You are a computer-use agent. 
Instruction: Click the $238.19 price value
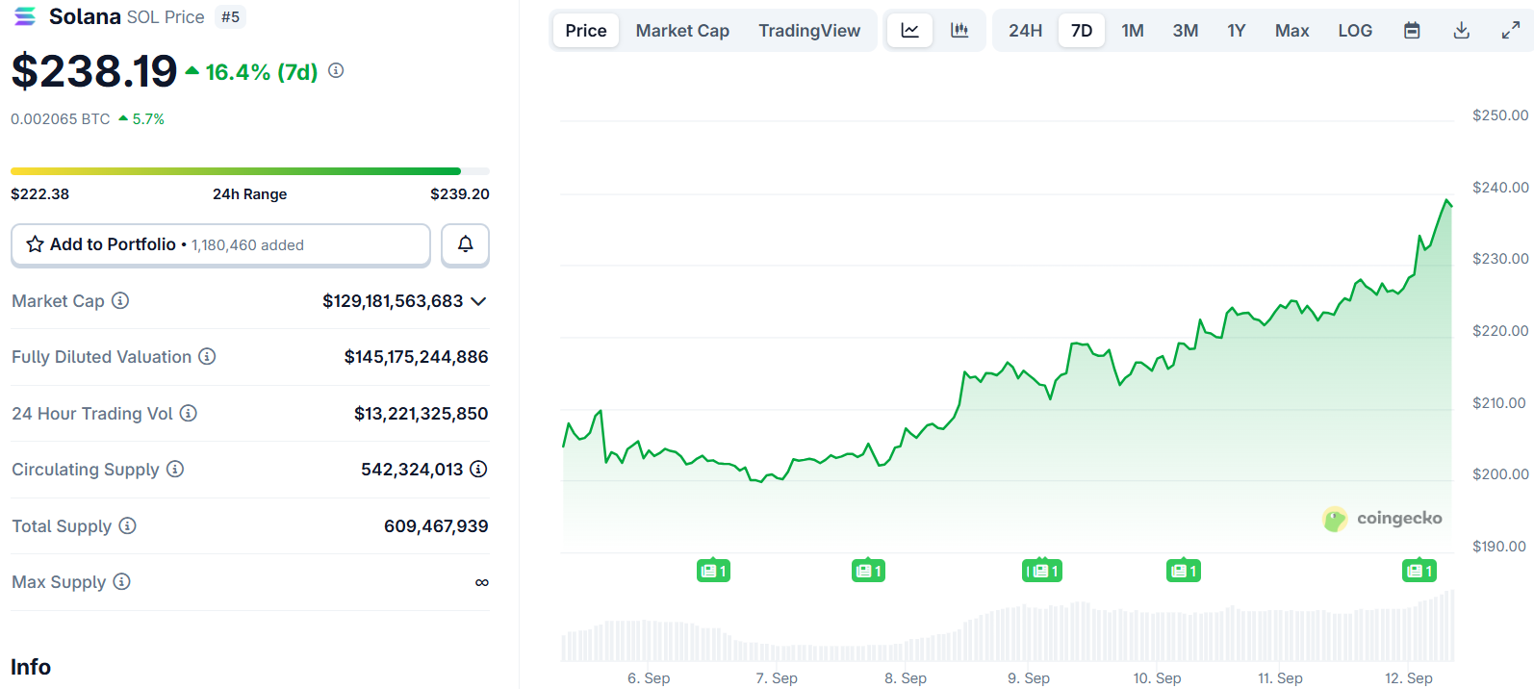pyautogui.click(x=94, y=70)
